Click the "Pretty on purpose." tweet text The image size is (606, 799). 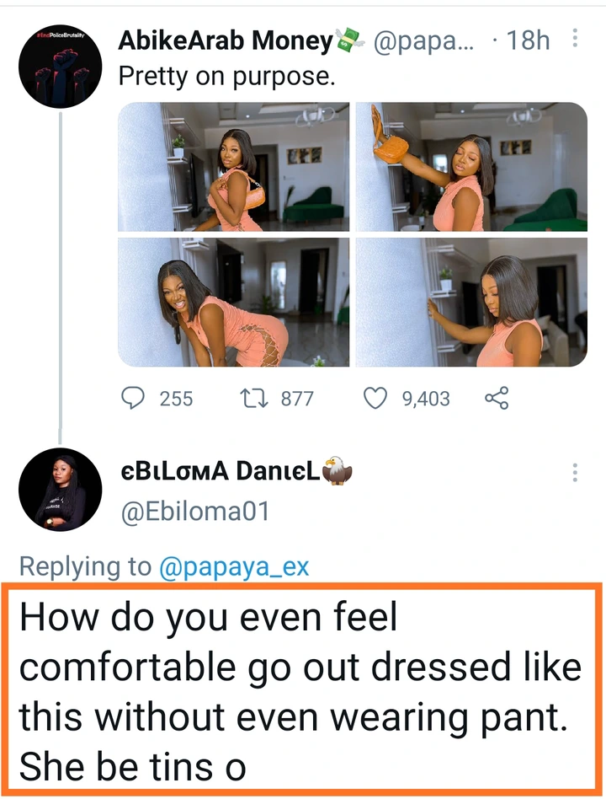226,76
